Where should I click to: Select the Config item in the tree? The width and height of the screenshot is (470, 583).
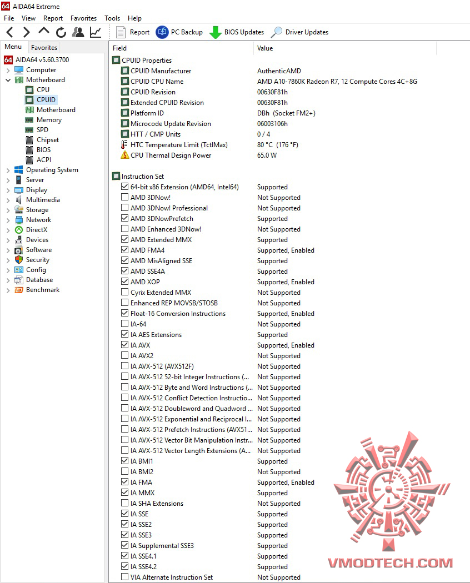(36, 270)
